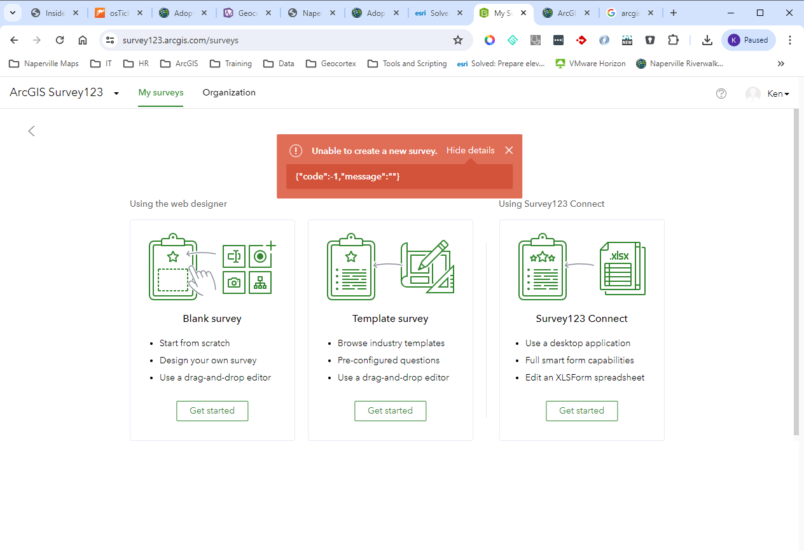
Task: Click the Template survey title
Action: [391, 319]
